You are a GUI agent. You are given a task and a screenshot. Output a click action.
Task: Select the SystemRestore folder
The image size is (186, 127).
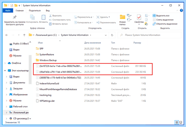pos(47,54)
